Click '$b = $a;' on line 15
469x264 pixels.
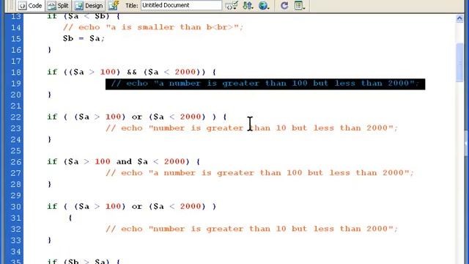pos(84,39)
